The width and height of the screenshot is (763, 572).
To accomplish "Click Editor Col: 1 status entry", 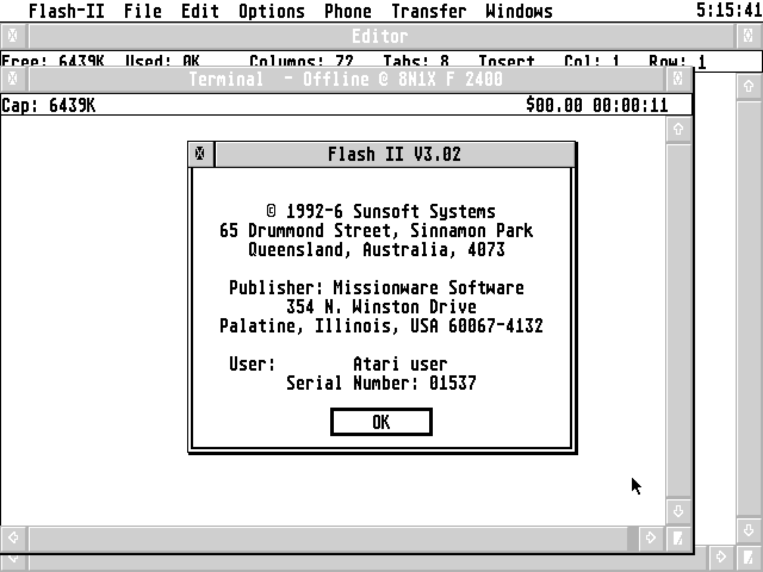I will coord(592,61).
